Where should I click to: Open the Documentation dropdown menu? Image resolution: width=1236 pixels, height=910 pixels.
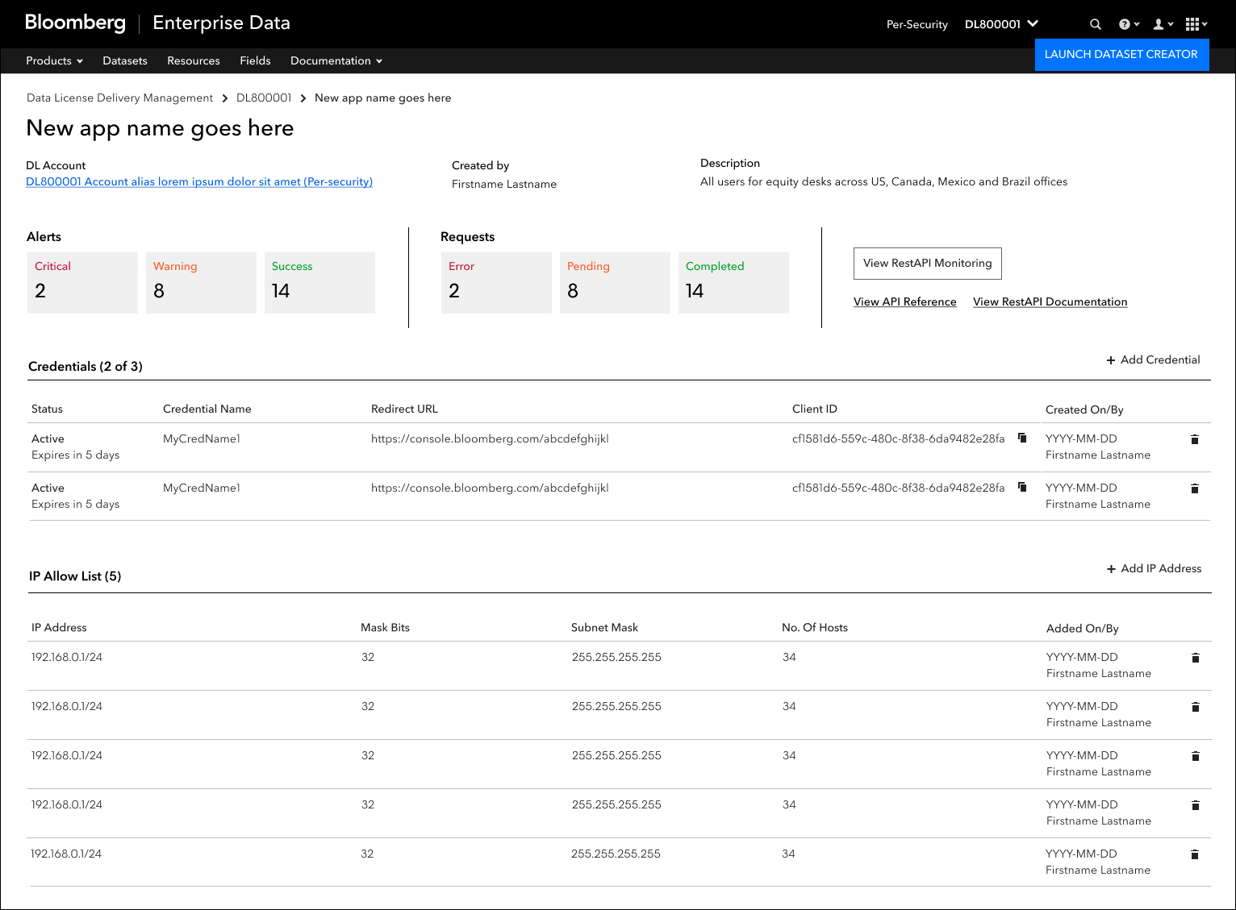(x=336, y=60)
